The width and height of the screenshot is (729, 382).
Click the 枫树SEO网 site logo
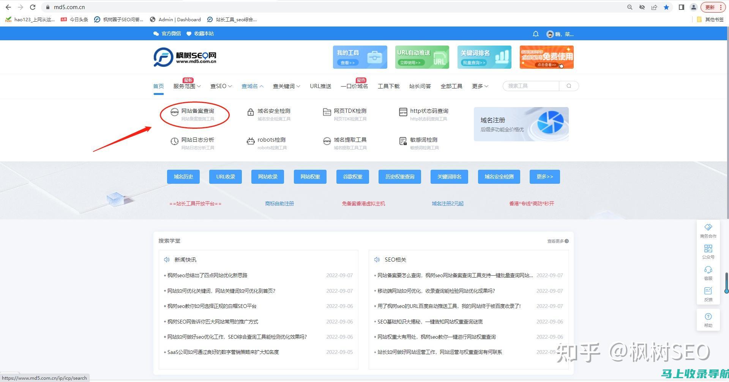185,57
